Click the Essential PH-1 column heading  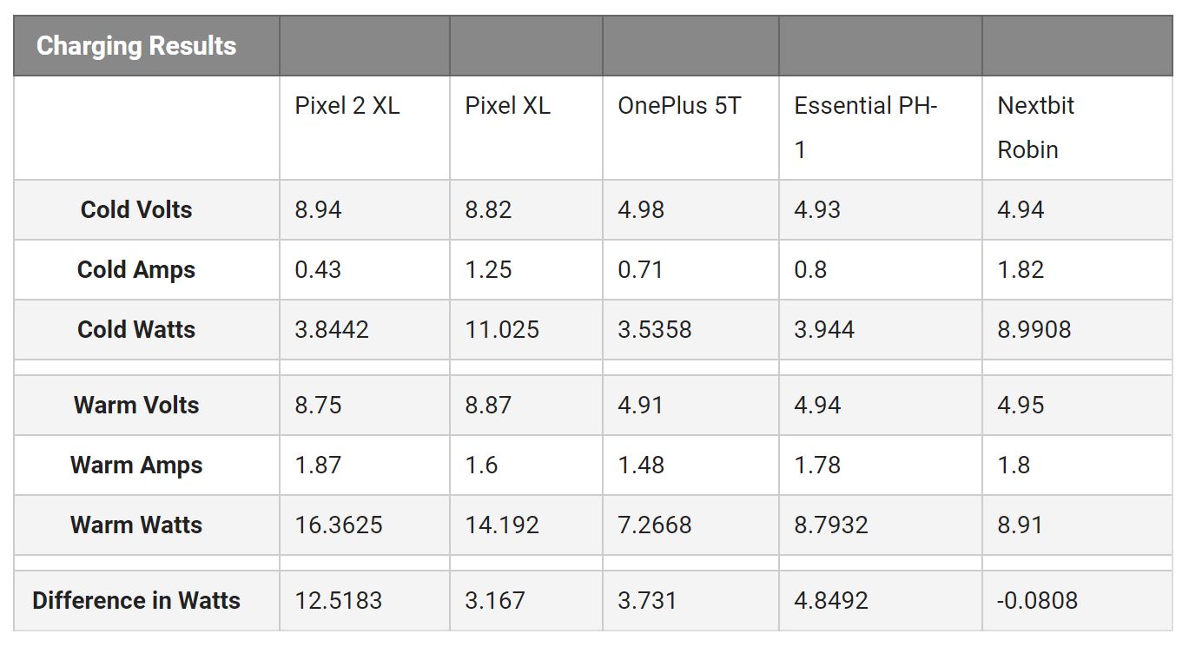[865, 127]
